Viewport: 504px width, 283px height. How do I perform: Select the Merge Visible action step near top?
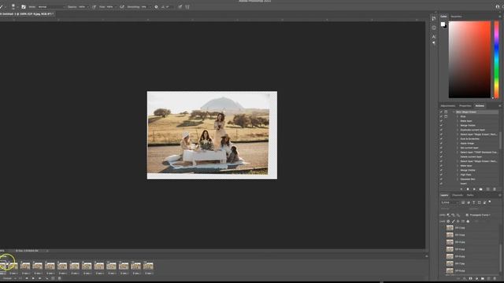468,126
